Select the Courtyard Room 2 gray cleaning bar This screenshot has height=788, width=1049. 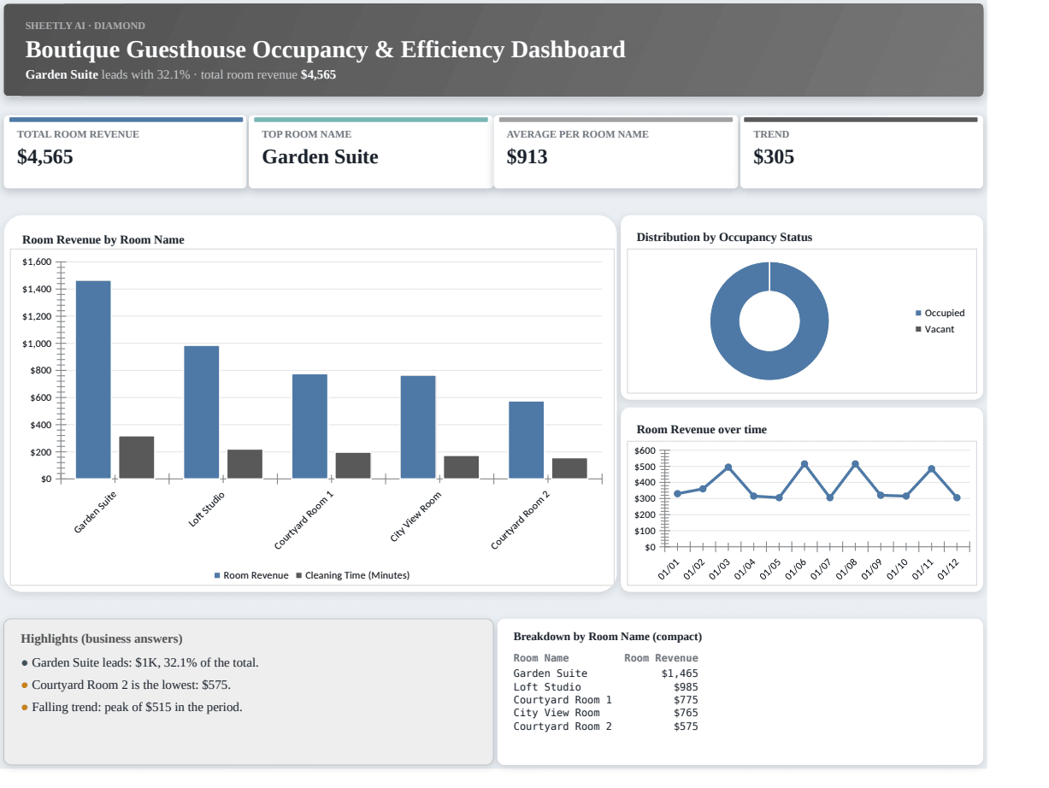click(x=569, y=468)
